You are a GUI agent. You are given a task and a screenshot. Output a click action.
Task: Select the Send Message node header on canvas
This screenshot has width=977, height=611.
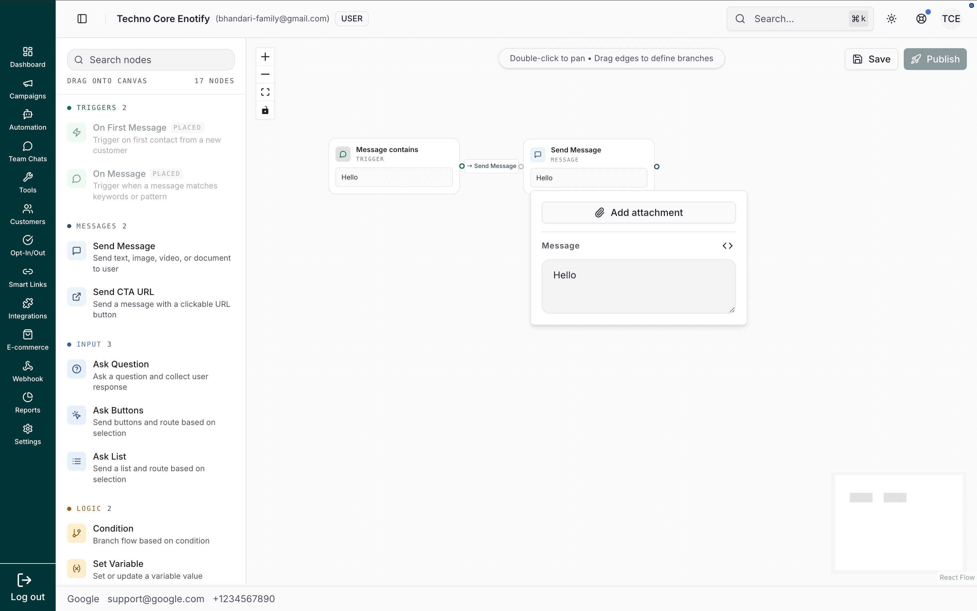[x=589, y=154]
